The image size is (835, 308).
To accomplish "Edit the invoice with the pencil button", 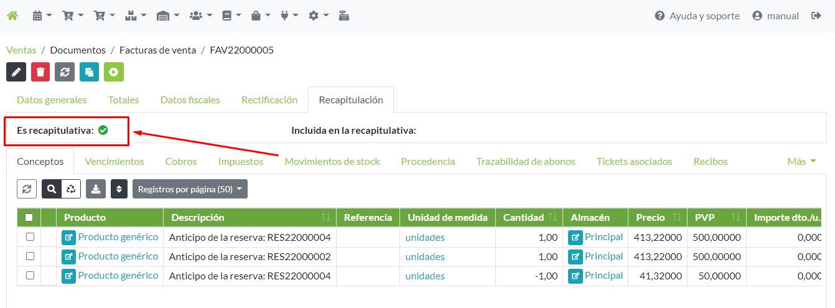I will coord(16,72).
